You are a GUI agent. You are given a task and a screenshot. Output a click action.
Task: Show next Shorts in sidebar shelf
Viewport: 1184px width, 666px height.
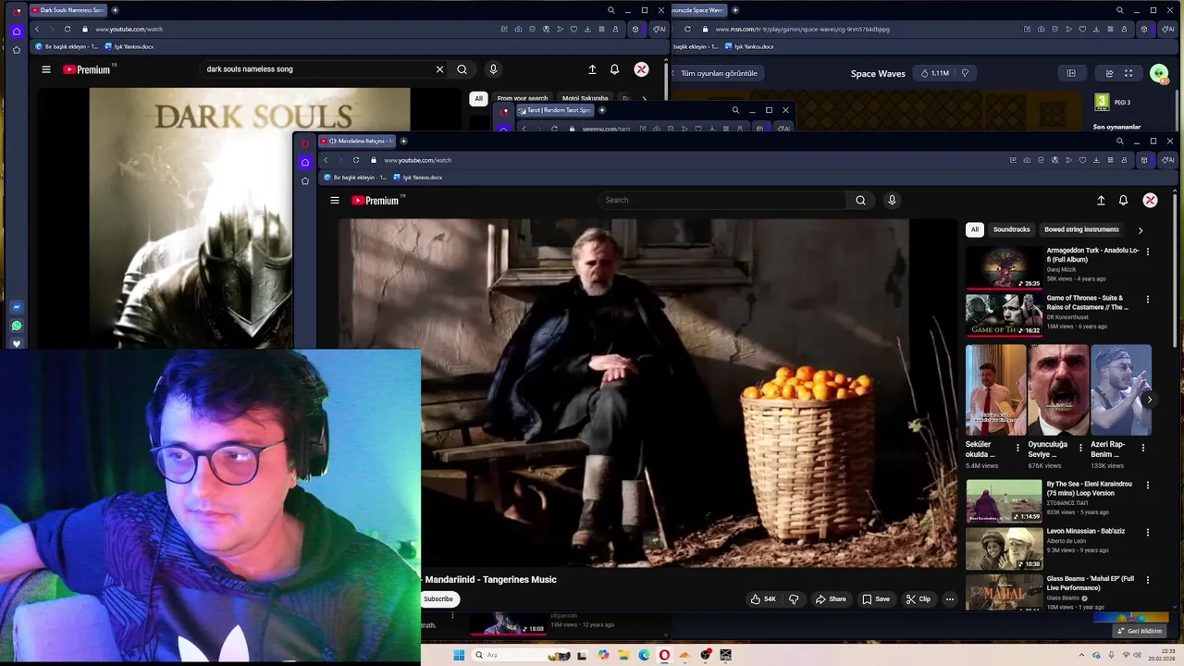(1149, 400)
